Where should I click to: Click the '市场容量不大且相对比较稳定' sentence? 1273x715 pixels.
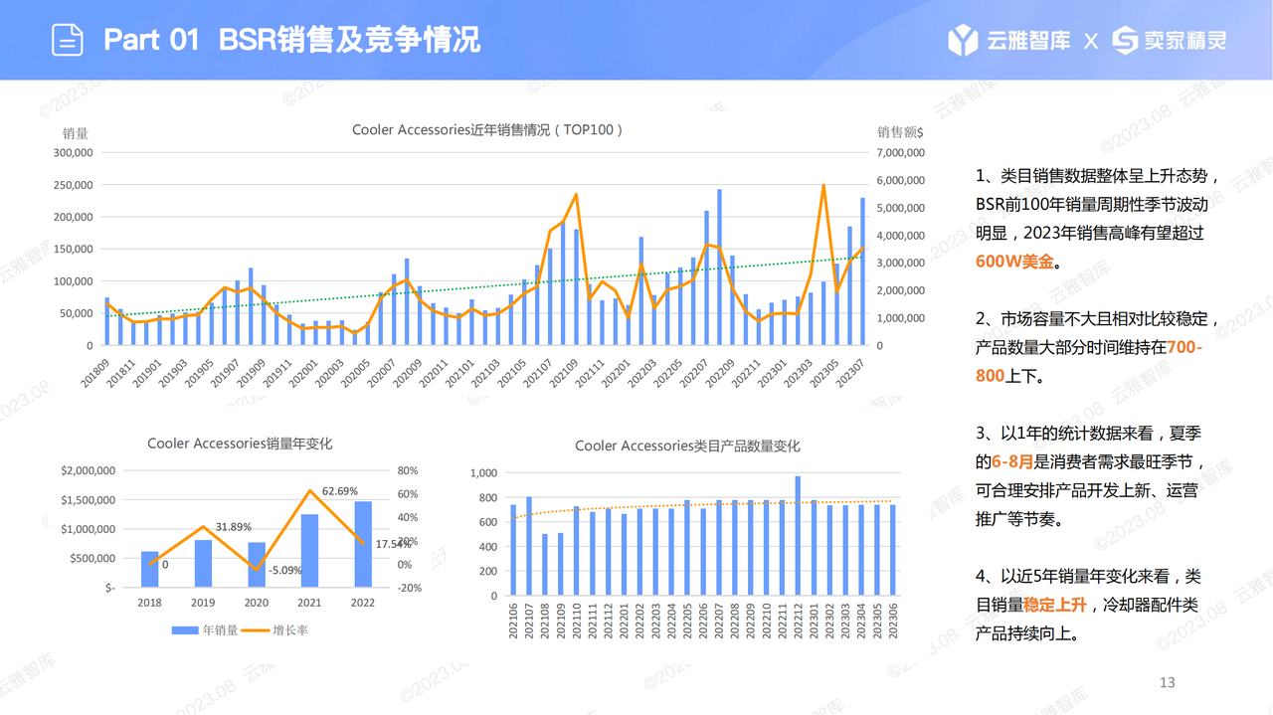[x=1103, y=319]
